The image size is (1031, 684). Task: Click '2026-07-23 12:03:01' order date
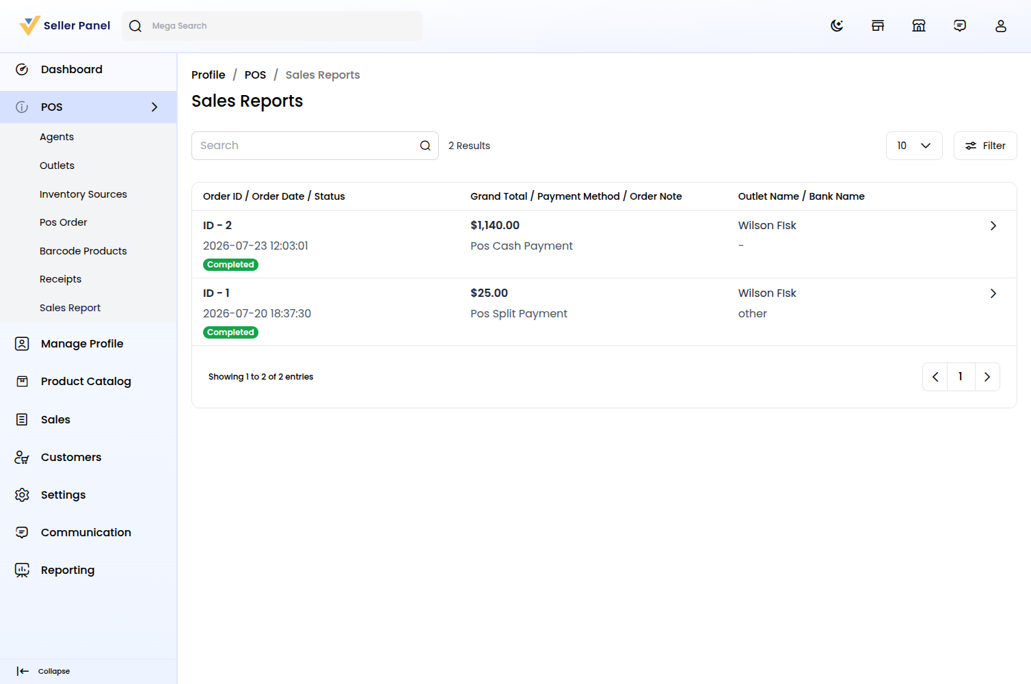(x=256, y=246)
